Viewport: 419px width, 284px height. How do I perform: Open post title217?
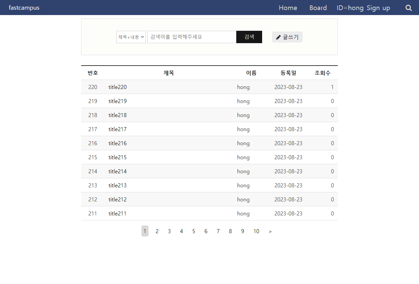[x=118, y=129]
